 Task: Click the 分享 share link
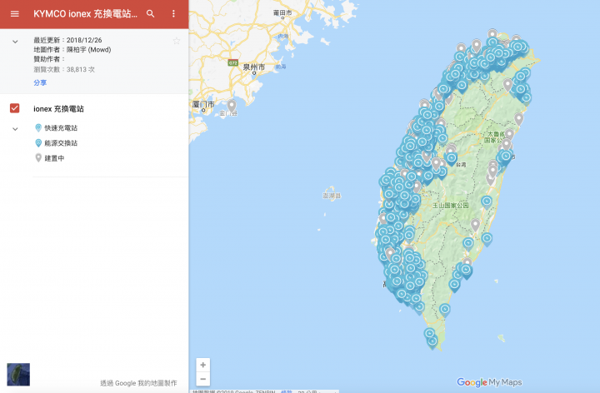point(40,82)
